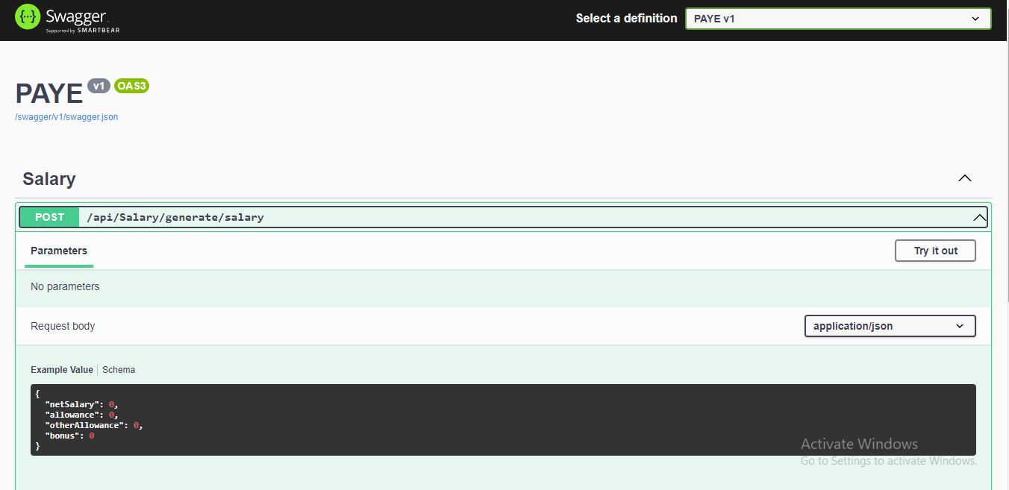This screenshot has height=490, width=1009.
Task: Click the Try it out button
Action: [935, 251]
